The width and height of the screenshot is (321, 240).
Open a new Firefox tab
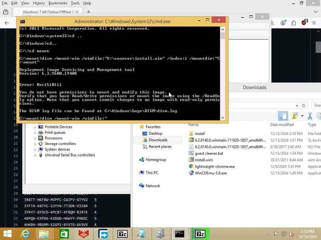click(x=88, y=12)
